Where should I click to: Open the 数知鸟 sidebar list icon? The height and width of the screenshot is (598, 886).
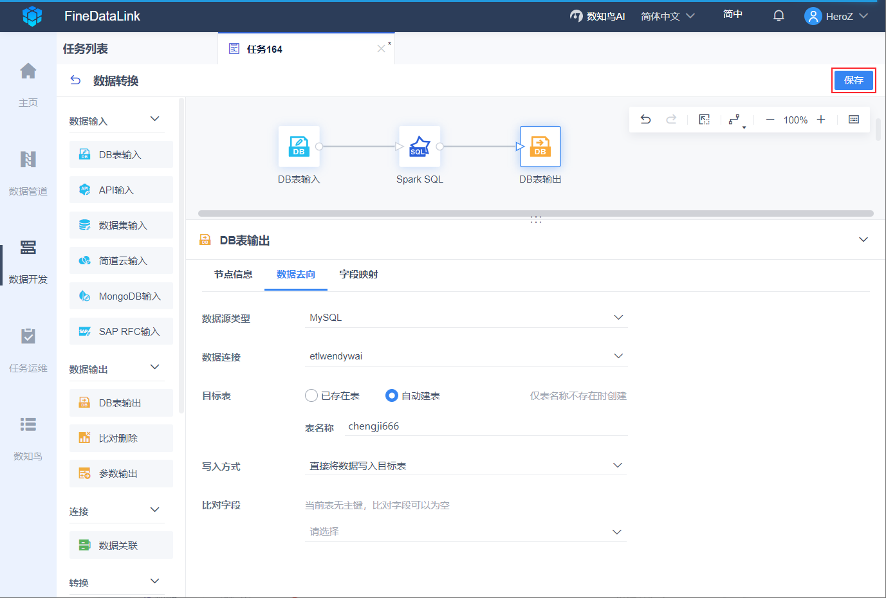(28, 424)
